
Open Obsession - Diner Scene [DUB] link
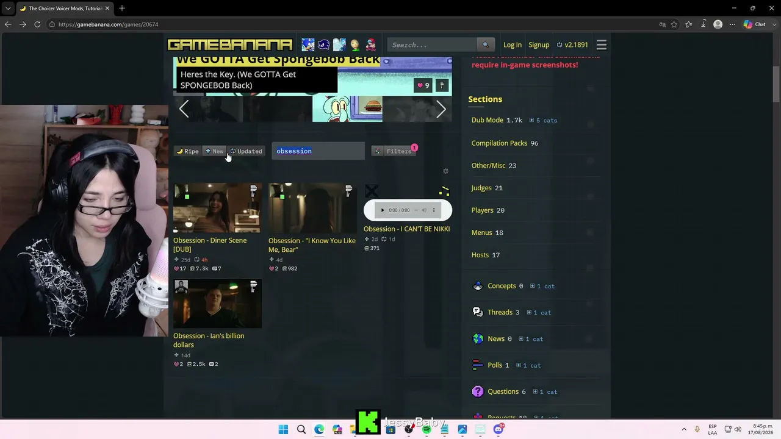(x=210, y=244)
